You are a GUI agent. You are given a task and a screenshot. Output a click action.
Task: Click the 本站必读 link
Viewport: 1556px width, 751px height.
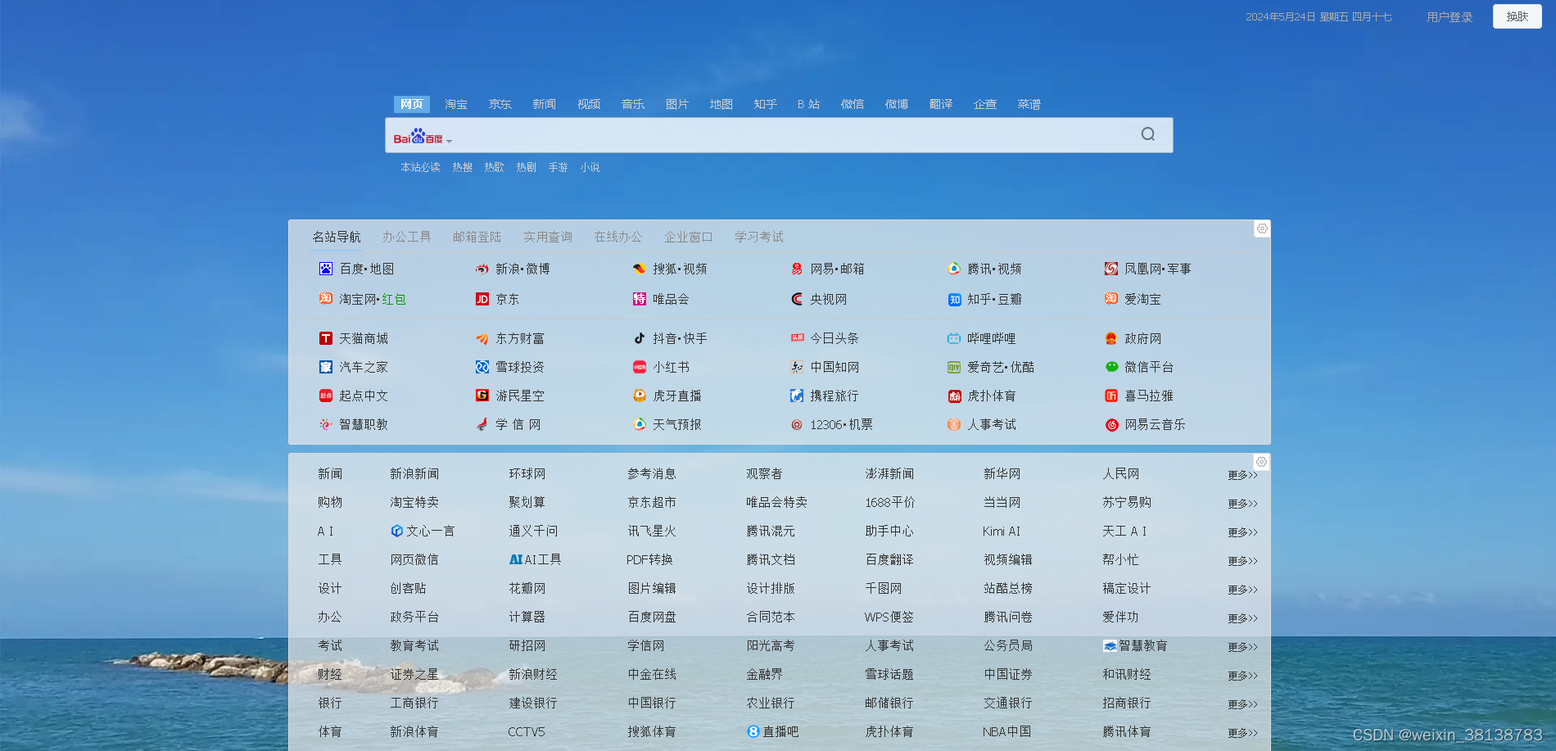coord(420,167)
